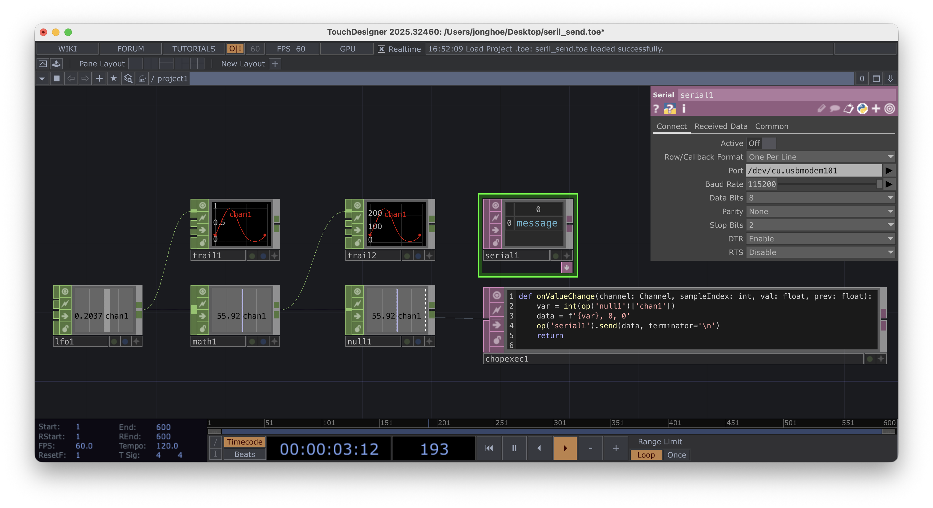This screenshot has width=933, height=508.
Task: Click the search operators icon in path bar
Action: click(128, 78)
